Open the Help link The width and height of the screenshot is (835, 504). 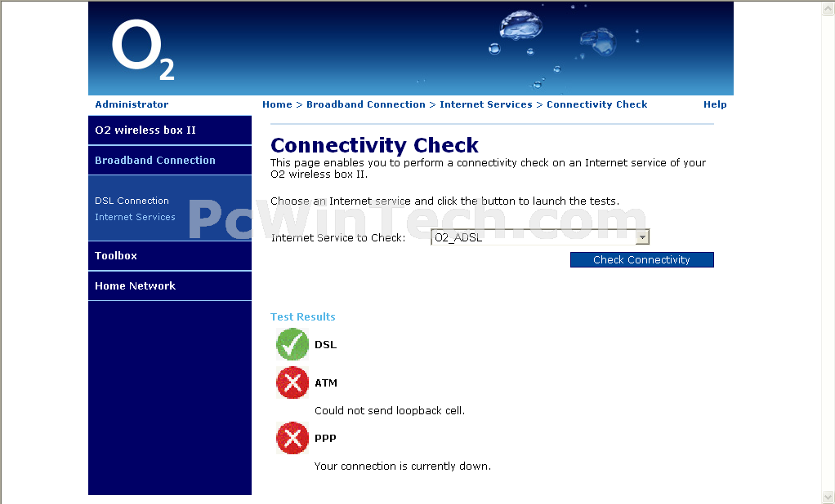click(x=715, y=104)
